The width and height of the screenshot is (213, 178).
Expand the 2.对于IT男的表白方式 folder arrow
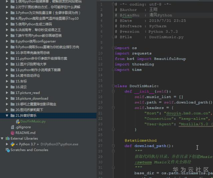[7, 7]
